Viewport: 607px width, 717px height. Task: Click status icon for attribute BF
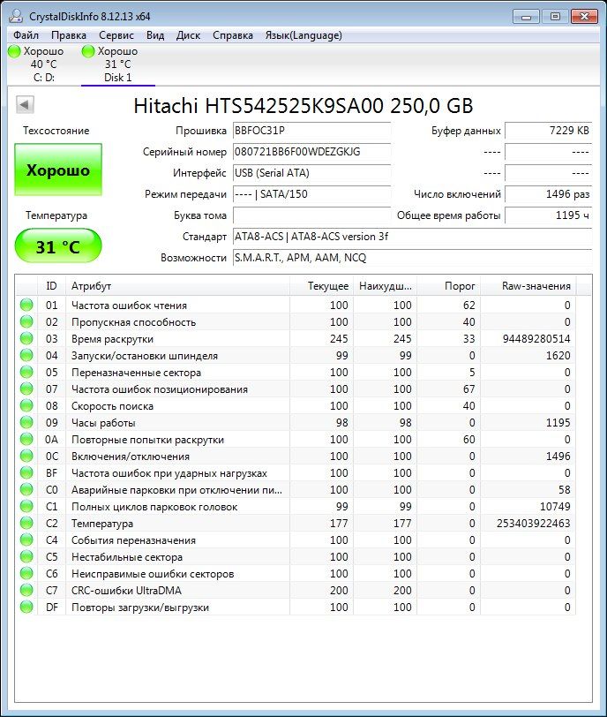click(26, 472)
